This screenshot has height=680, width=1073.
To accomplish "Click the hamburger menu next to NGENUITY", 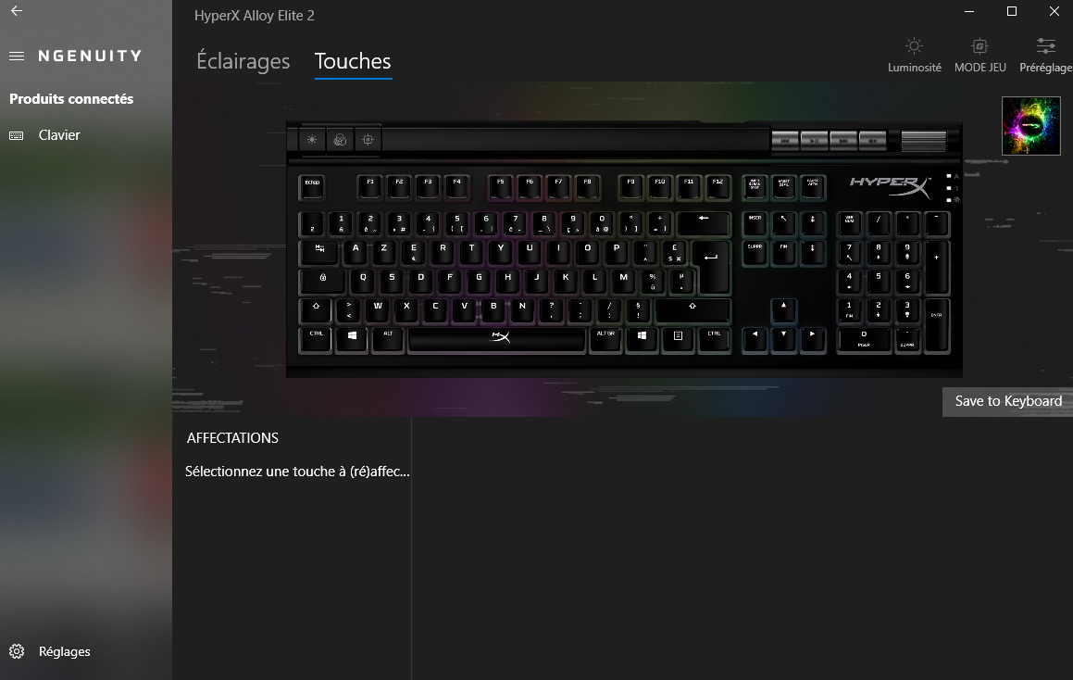I will click(17, 57).
